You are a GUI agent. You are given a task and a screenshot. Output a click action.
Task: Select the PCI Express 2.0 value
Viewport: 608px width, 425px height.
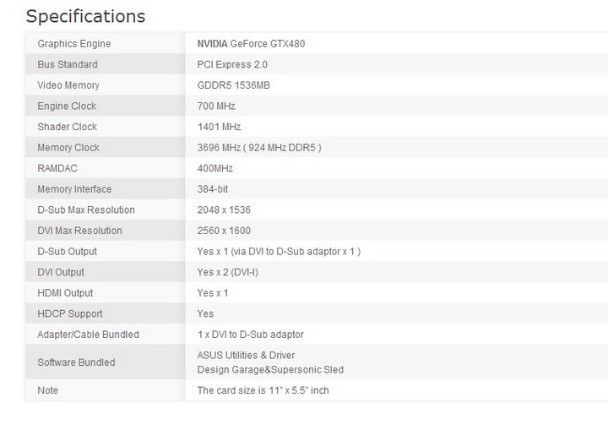(231, 64)
